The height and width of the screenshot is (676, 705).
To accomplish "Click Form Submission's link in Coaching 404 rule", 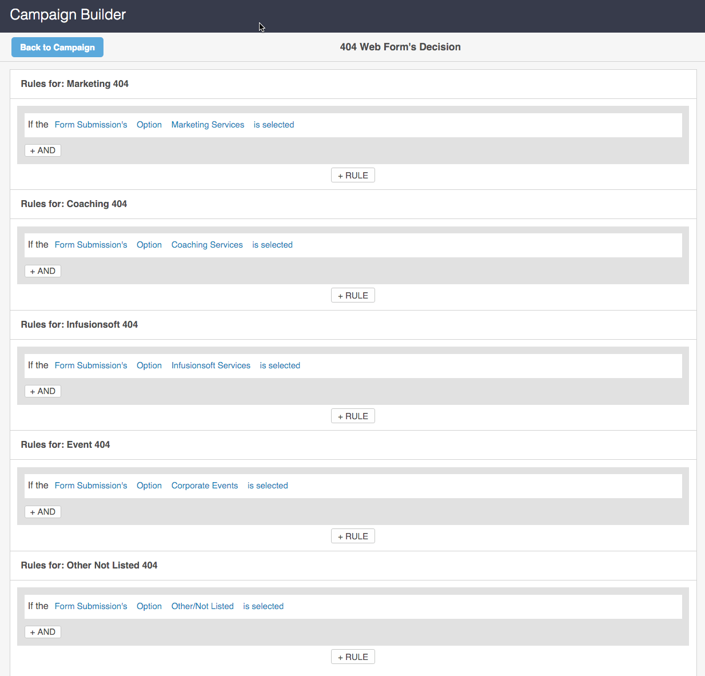I will click(x=91, y=245).
